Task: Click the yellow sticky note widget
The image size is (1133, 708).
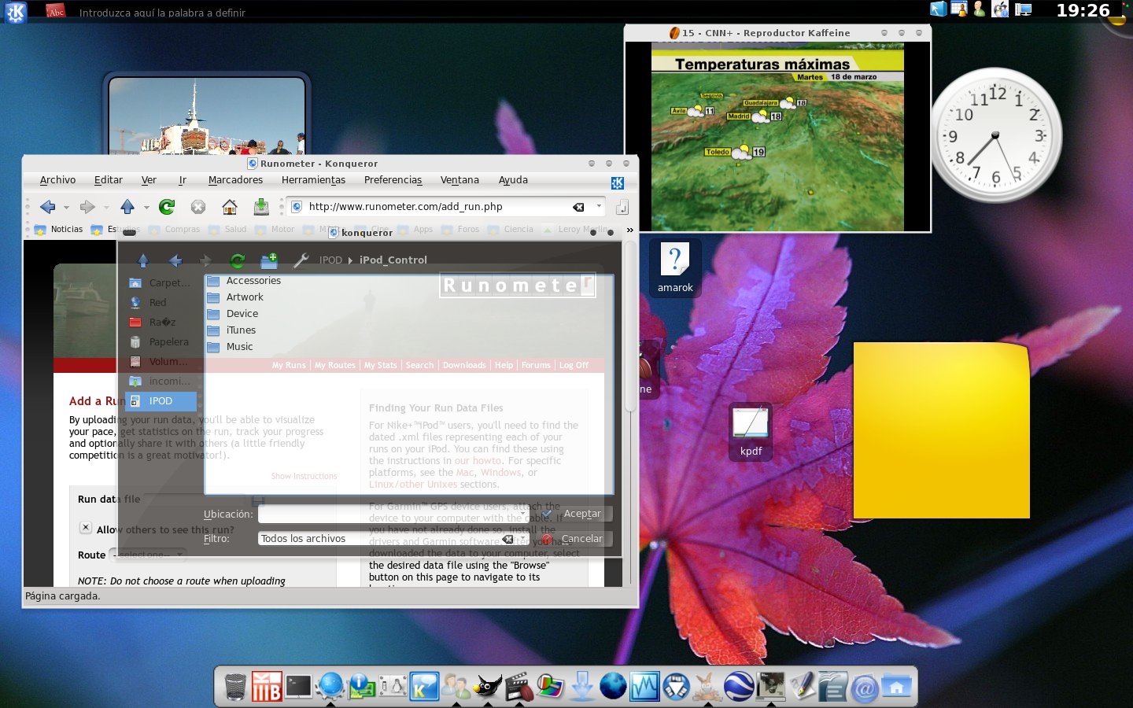Action: pos(942,430)
